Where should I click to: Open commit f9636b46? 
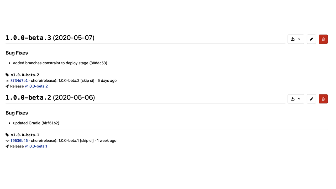[x=19, y=141]
